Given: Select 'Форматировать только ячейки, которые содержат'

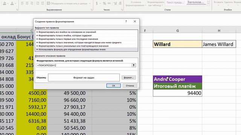Looking at the screenshot, I should tap(86, 36).
